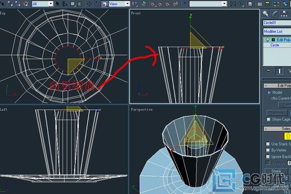Activate the Select and Rotate tool
This screenshot has width=291, height=194.
(x=97, y=4)
